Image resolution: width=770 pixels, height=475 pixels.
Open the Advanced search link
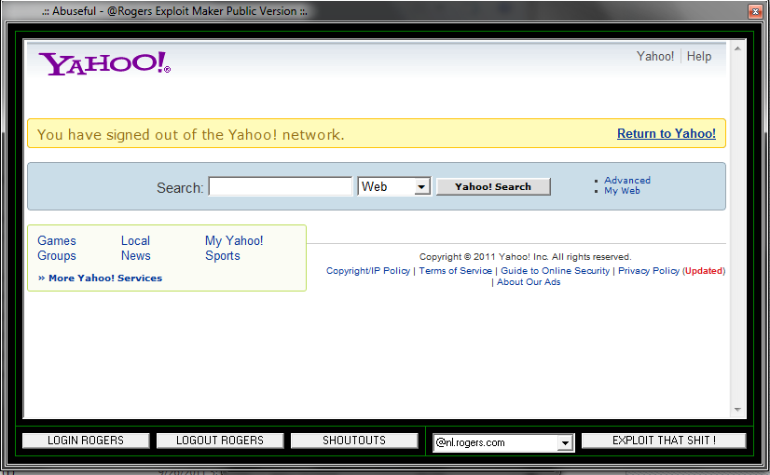pyautogui.click(x=627, y=180)
